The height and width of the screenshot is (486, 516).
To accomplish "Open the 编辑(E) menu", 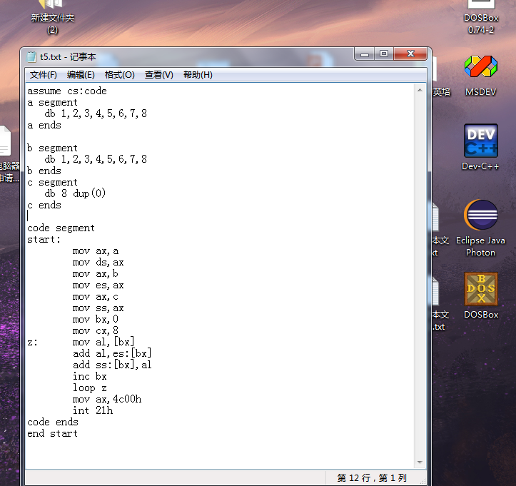I will [81, 75].
